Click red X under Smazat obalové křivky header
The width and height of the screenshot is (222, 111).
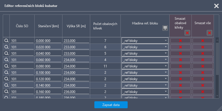[187, 33]
